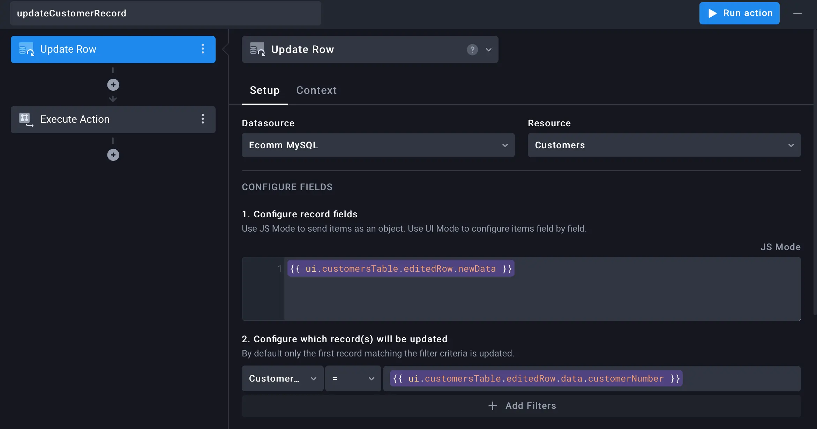Open the Customers resource dropdown
The height and width of the screenshot is (429, 817).
664,145
